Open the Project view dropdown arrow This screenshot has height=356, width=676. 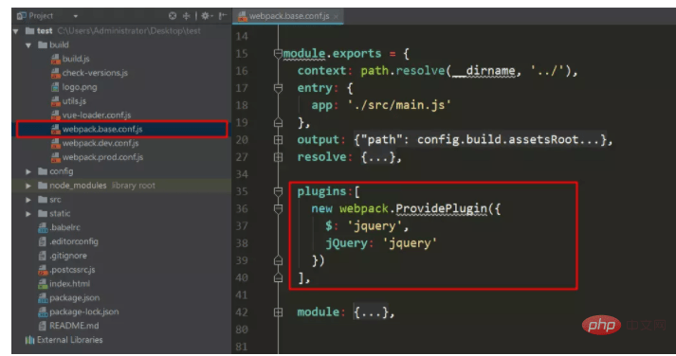[76, 16]
